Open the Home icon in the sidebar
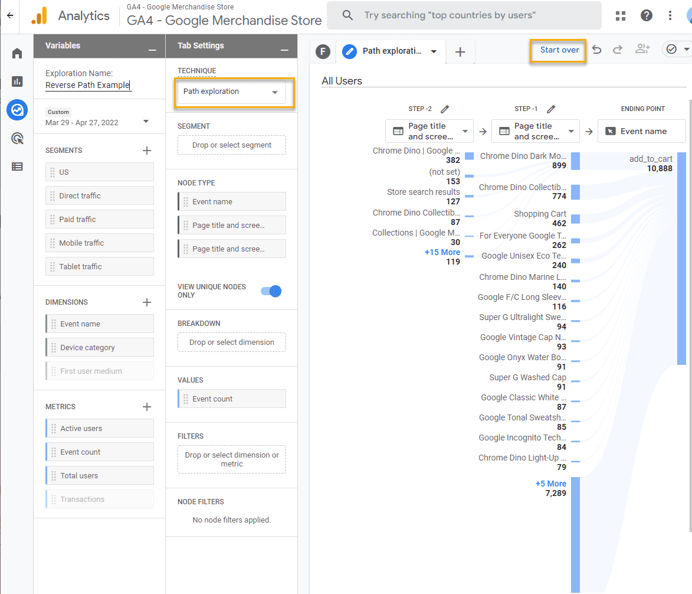 pos(17,54)
